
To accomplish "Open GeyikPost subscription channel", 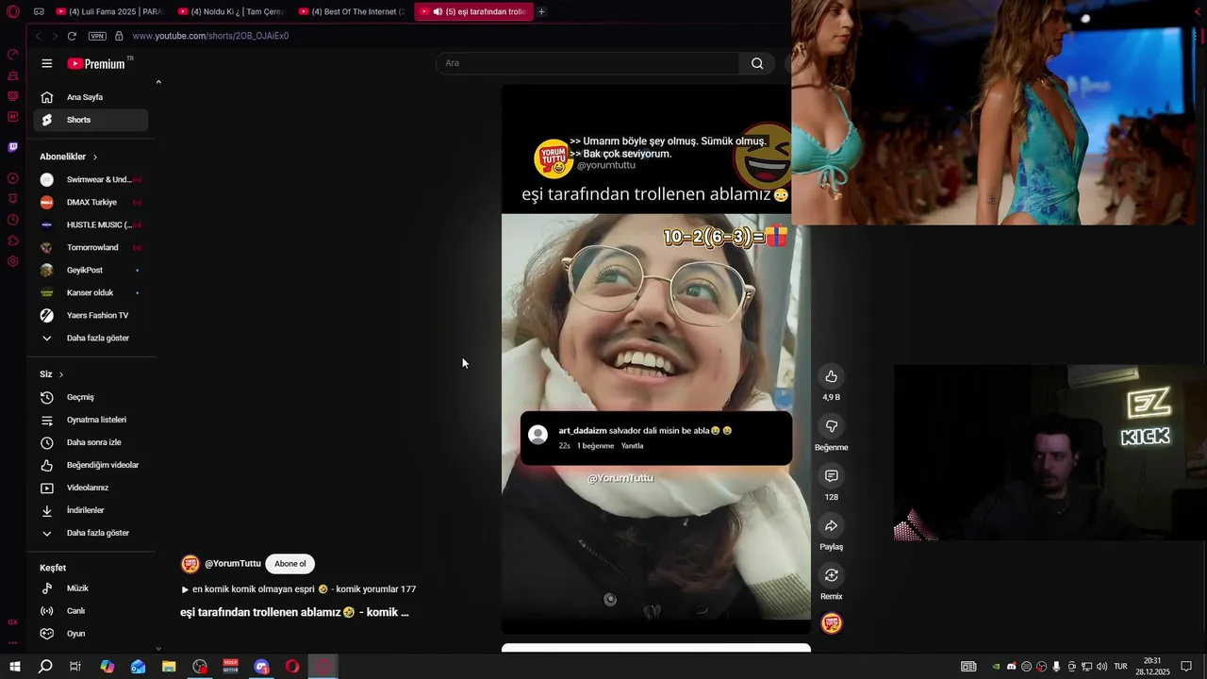I will click(x=91, y=270).
